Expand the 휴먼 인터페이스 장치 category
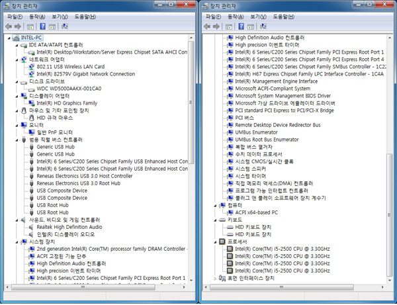397x305 pixels. click(x=215, y=279)
